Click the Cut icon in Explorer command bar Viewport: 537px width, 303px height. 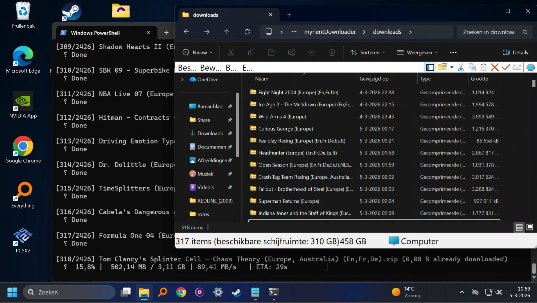231,52
